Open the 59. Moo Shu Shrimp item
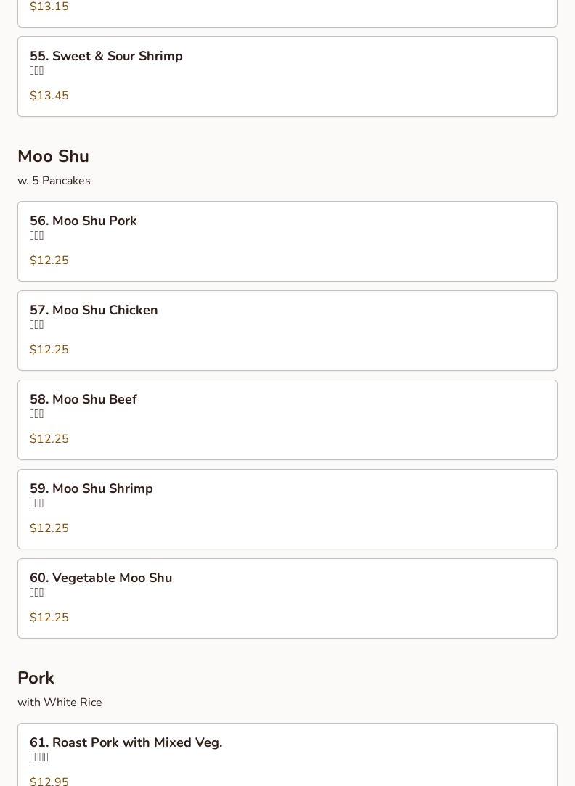 pos(91,489)
